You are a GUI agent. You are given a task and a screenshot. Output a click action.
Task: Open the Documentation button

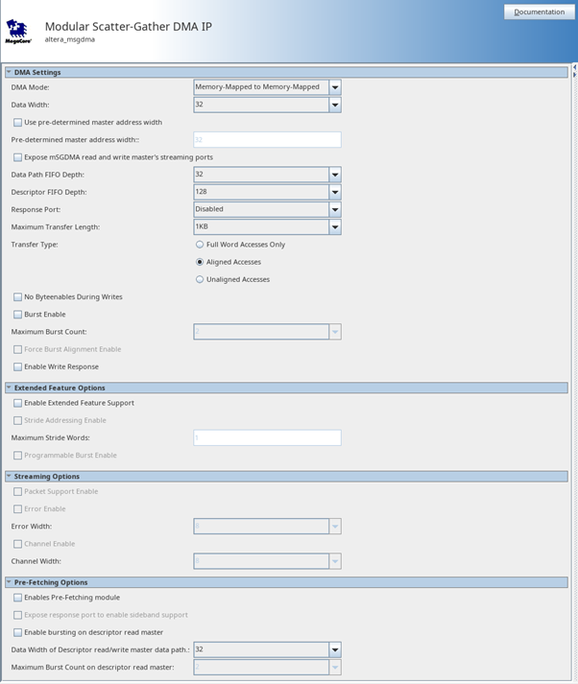[540, 12]
